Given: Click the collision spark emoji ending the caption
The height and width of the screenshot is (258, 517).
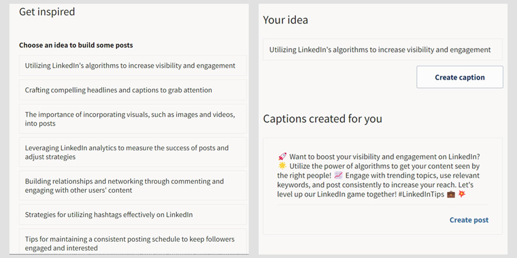Looking at the screenshot, I should 462,194.
